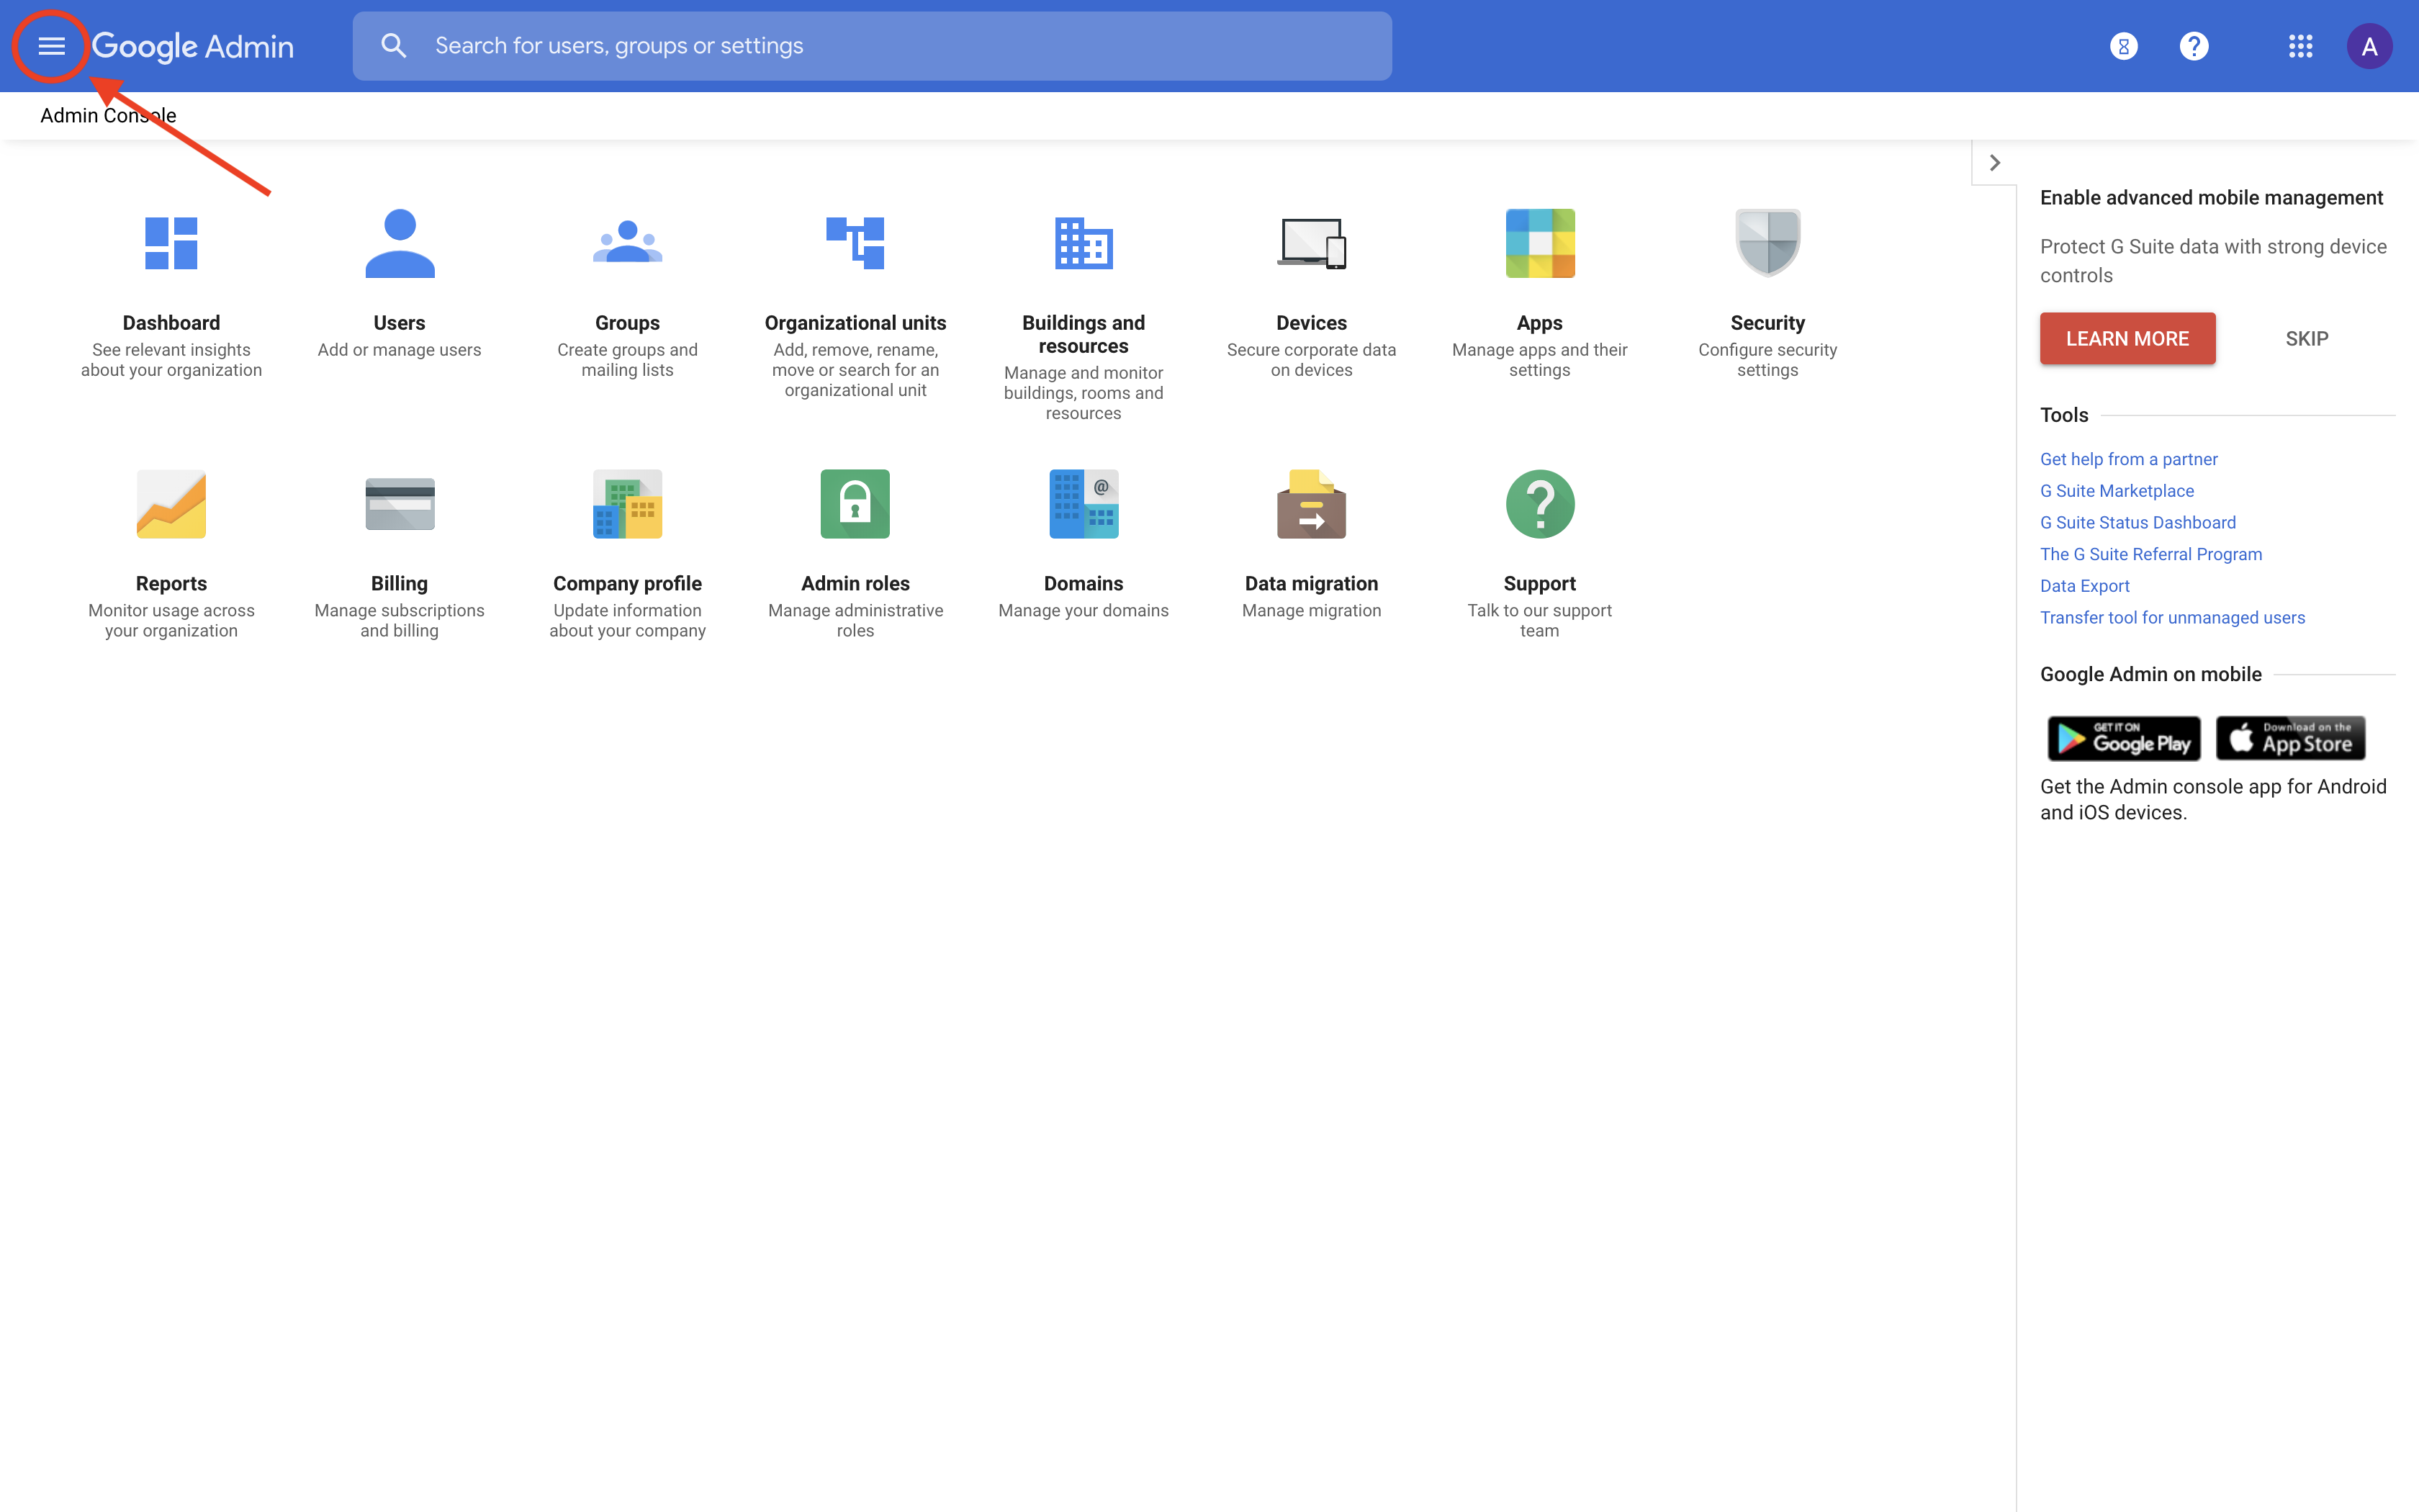Open the Dashboard icon tile
The height and width of the screenshot is (1512, 2419).
171,243
